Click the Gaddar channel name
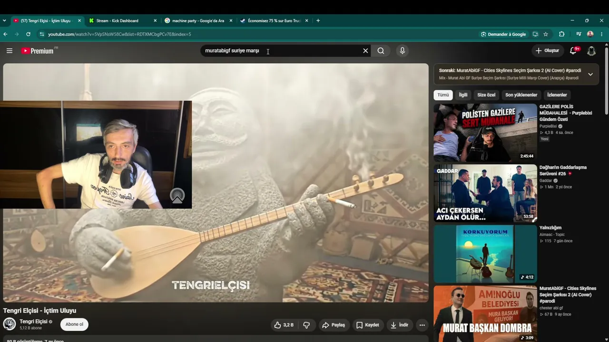This screenshot has width=609, height=342. point(546,180)
